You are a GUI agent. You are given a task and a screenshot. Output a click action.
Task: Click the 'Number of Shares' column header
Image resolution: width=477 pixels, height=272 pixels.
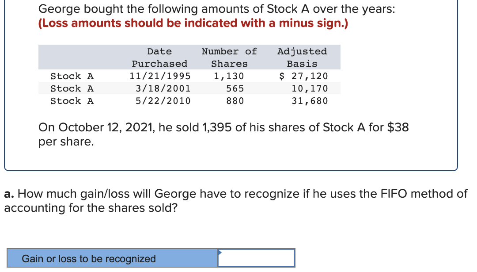point(229,57)
